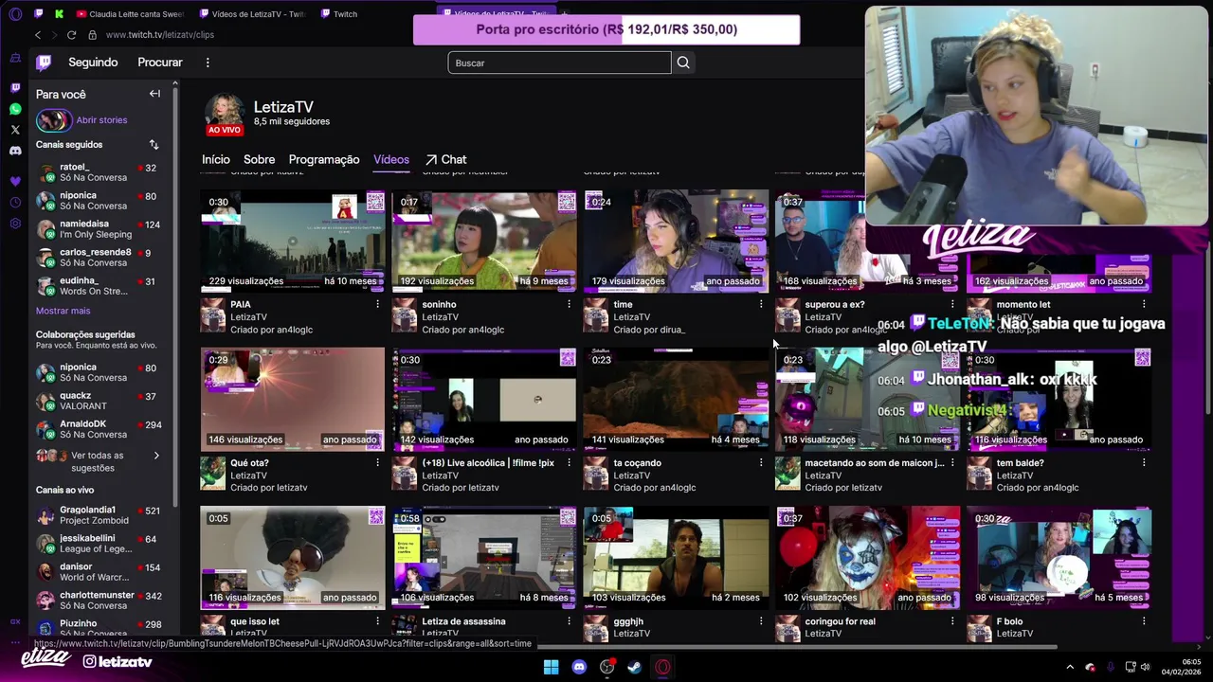1213x682 pixels.
Task: Open Steam from the taskbar
Action: tap(635, 667)
